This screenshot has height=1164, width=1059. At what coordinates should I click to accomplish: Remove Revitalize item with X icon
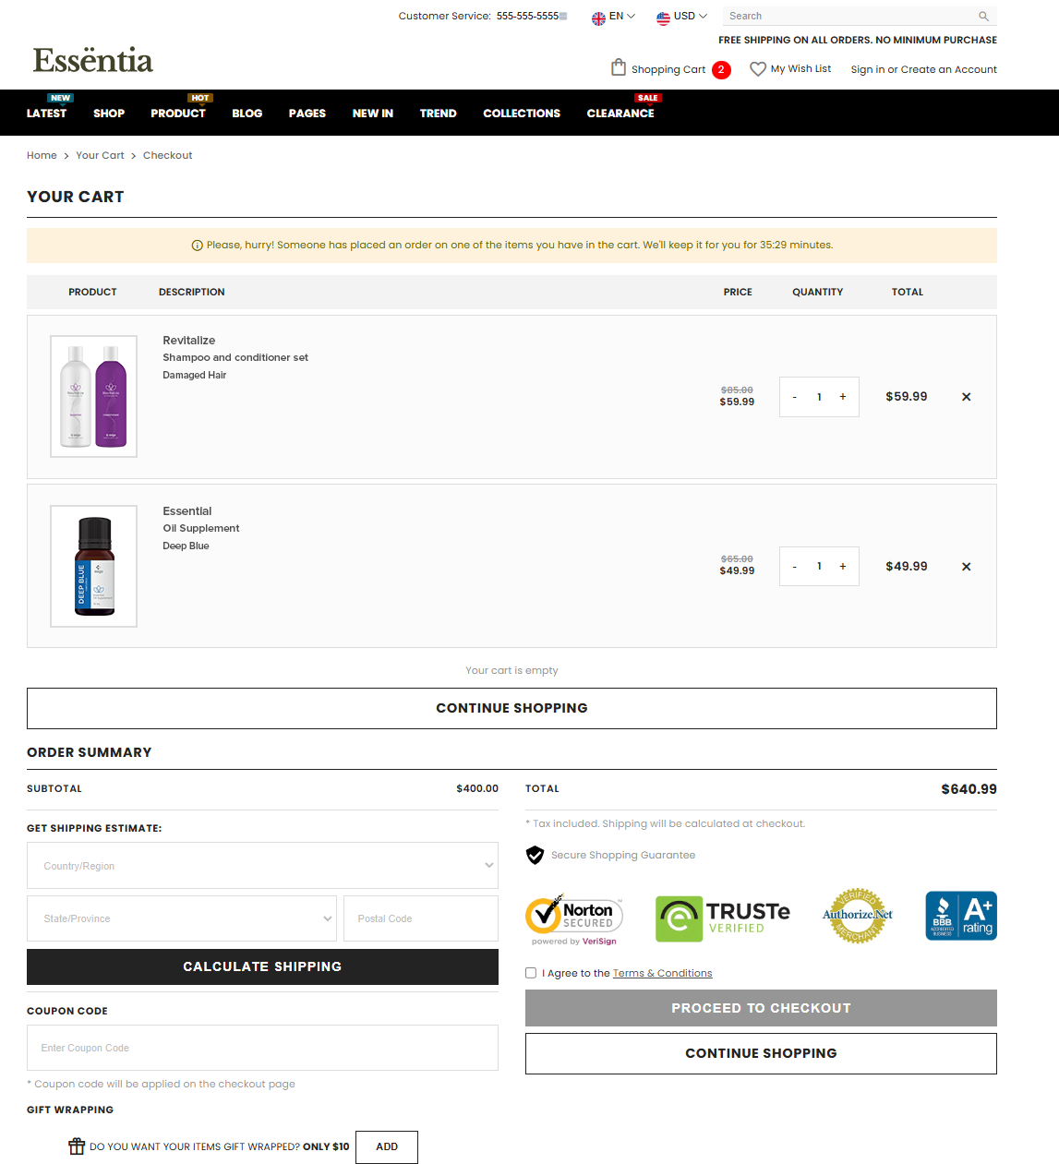[966, 397]
